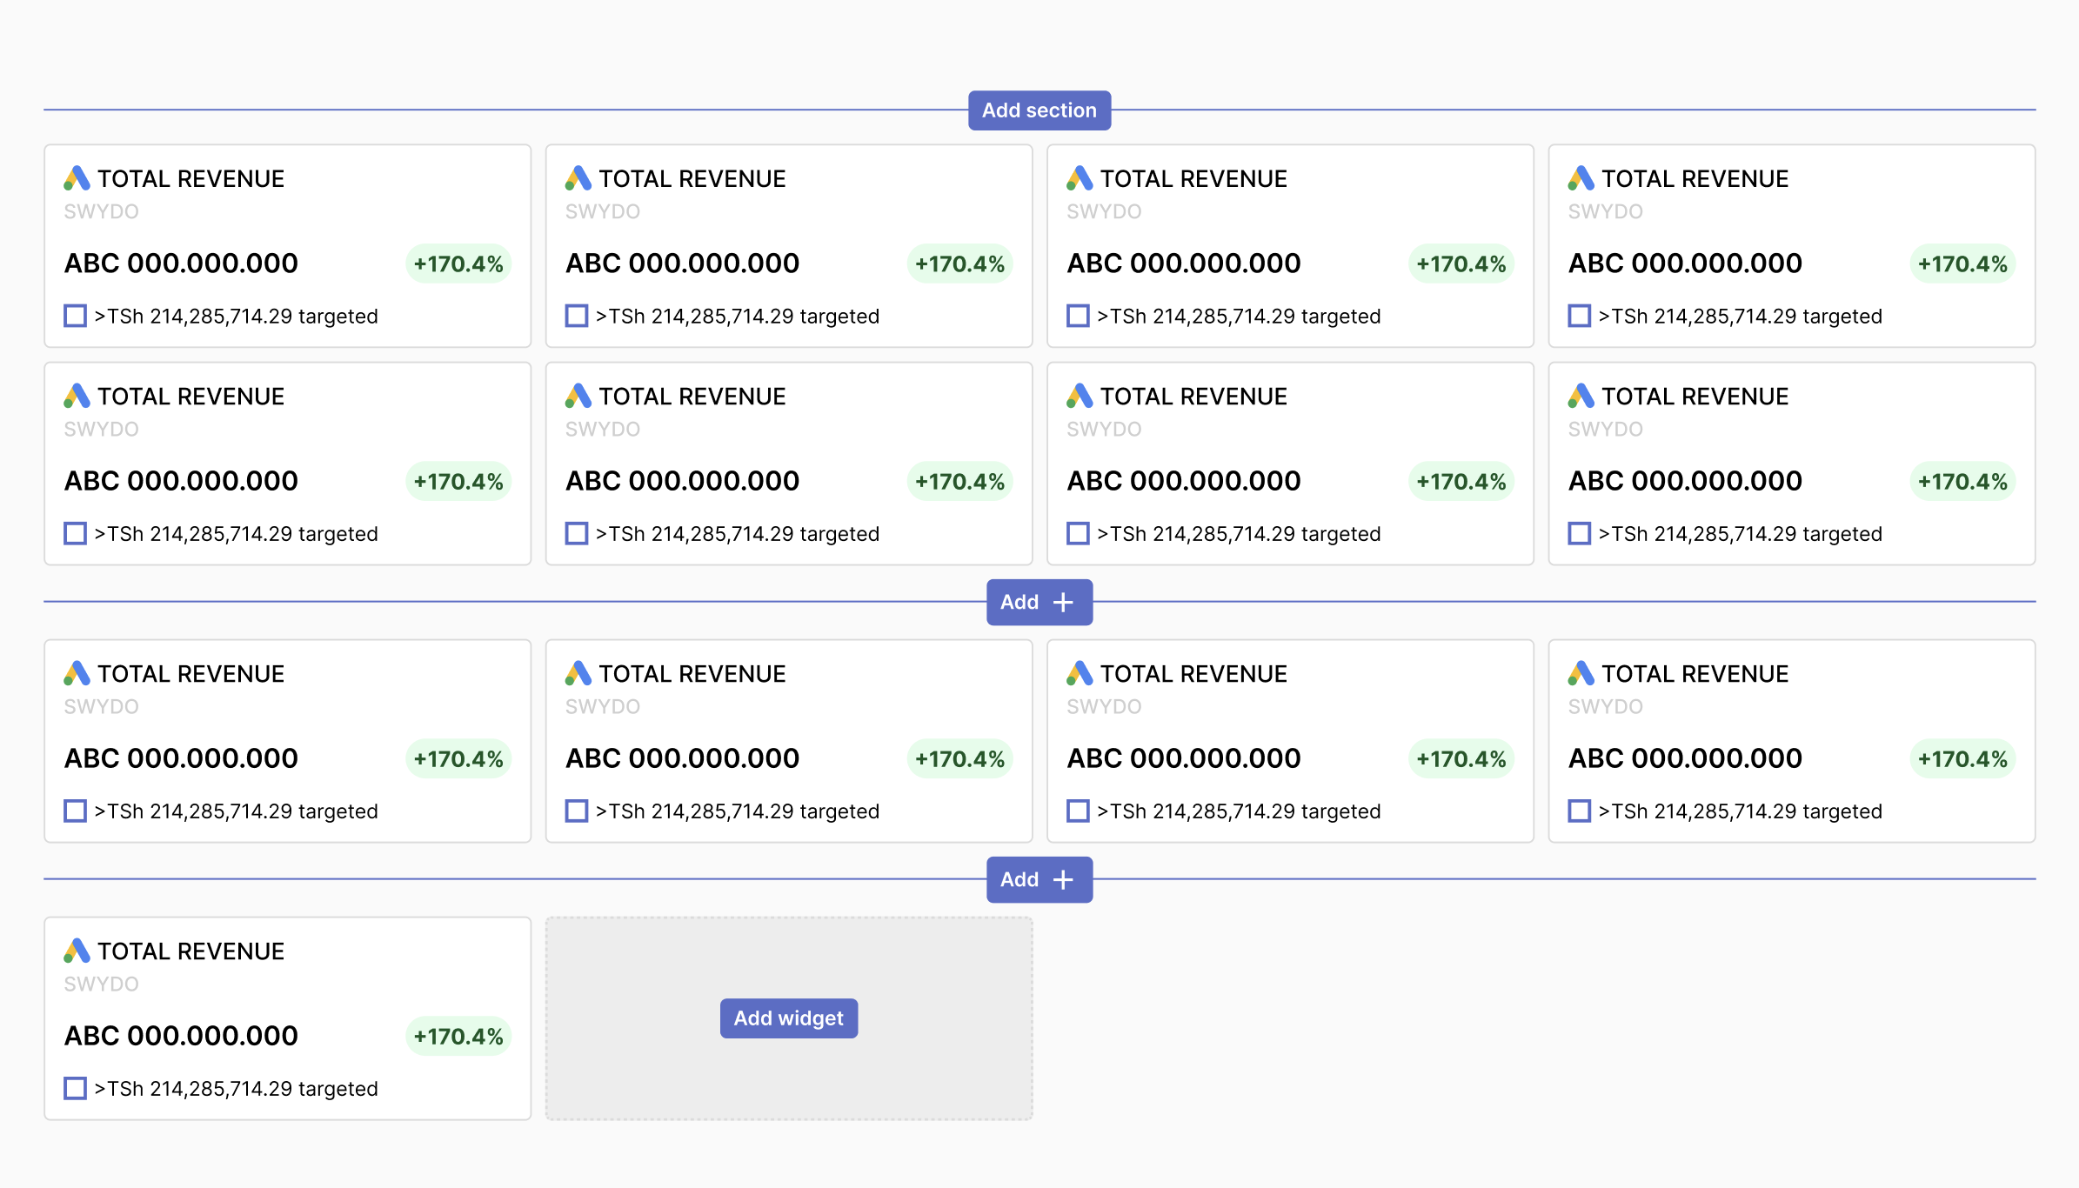Click the Google Ads icon on the card beside Add widget
Image resolution: width=2079 pixels, height=1188 pixels.
click(77, 951)
